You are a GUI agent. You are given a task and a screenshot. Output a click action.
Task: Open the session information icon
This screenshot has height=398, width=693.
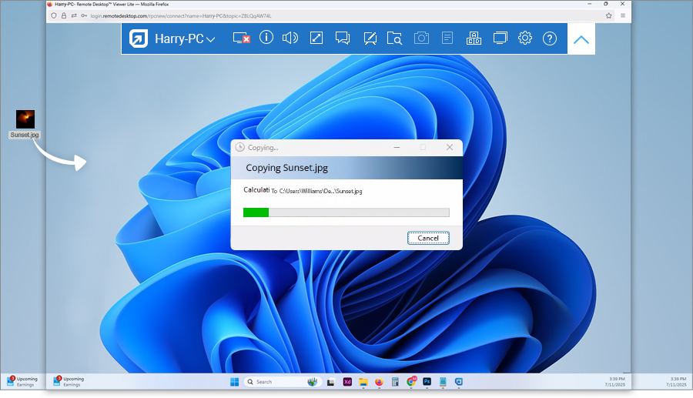(x=266, y=38)
